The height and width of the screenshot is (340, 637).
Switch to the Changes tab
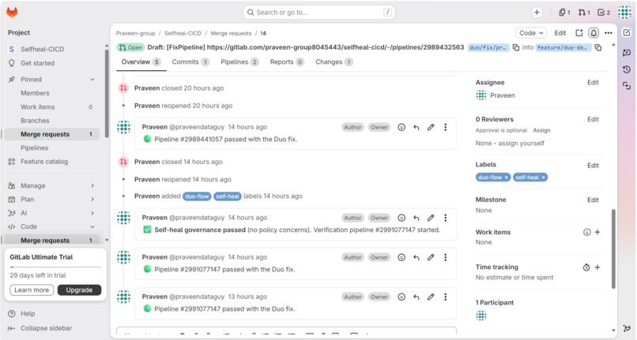pyautogui.click(x=334, y=62)
